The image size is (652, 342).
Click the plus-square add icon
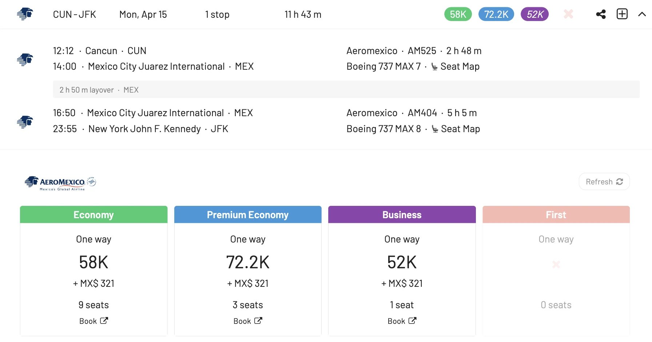click(x=622, y=14)
